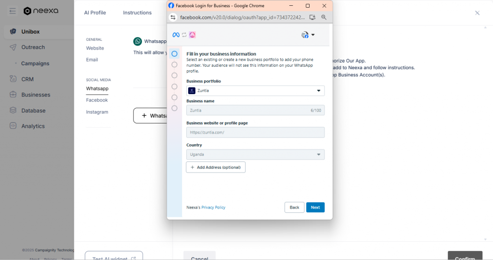Click the add Whatsapp account button
The width and height of the screenshot is (493, 260).
pyautogui.click(x=150, y=115)
